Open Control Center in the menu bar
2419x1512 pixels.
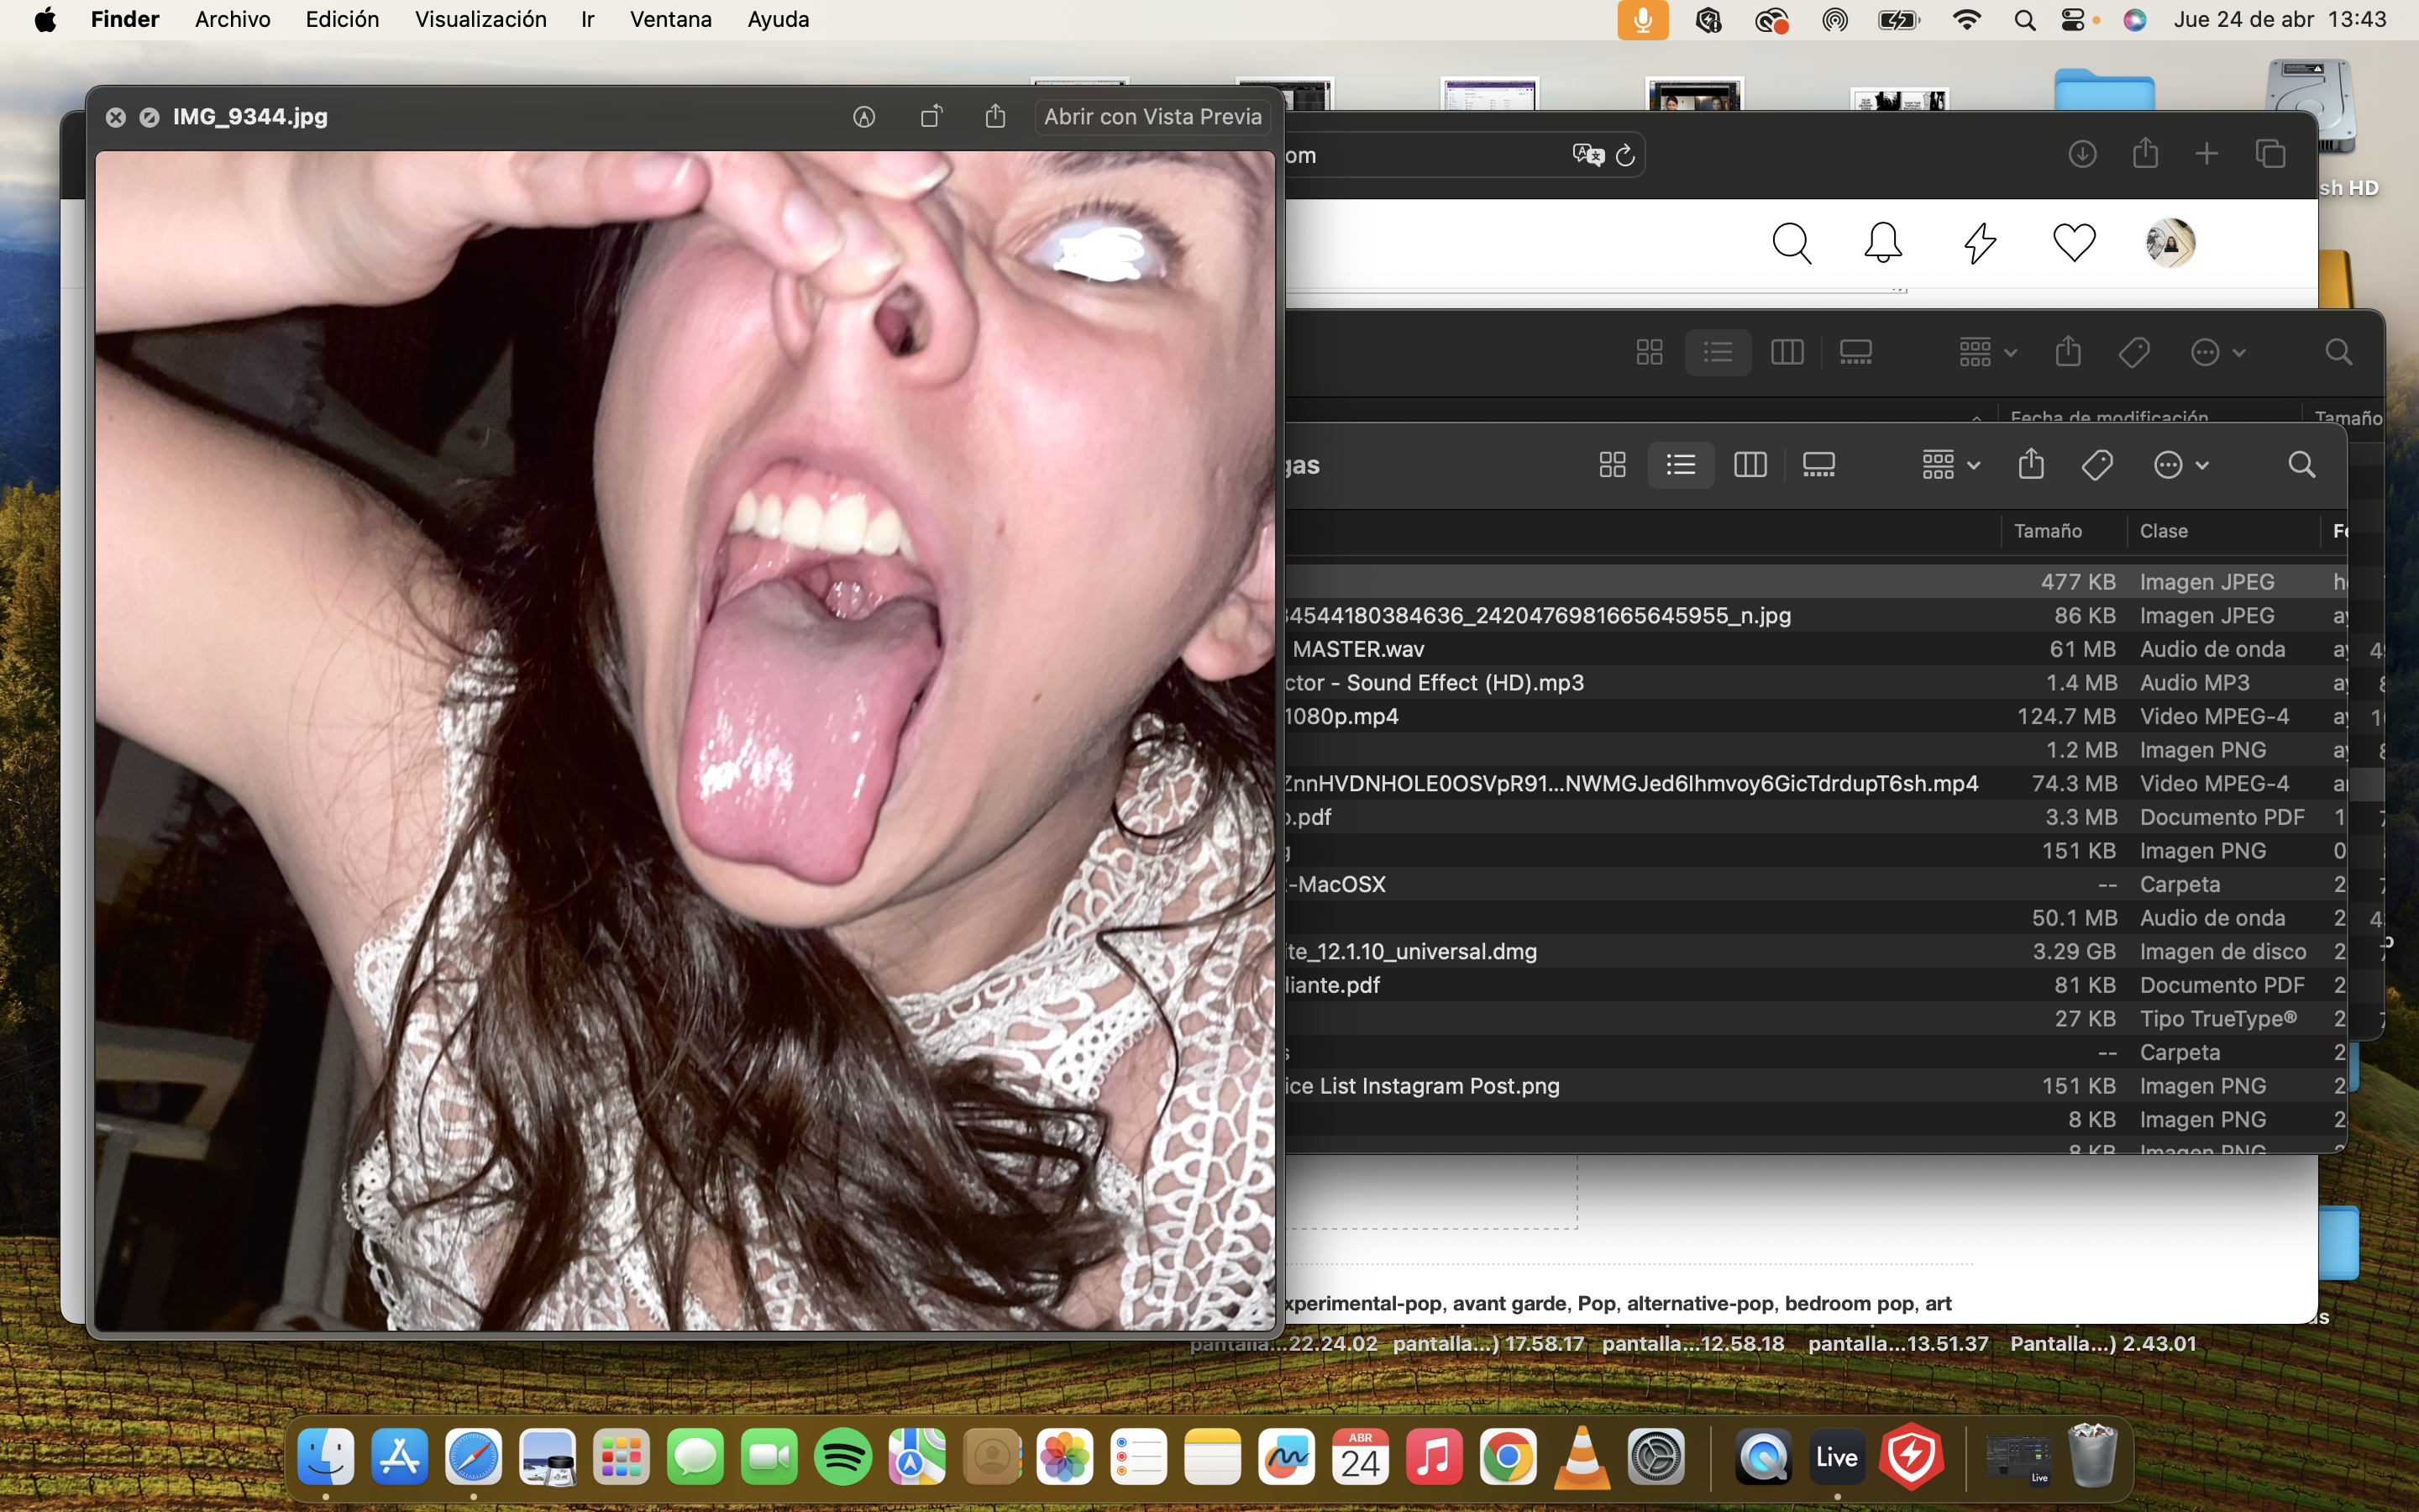(2072, 20)
